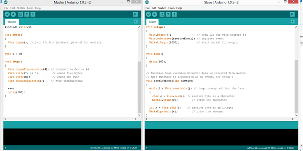303x151 pixels.
Task: Click Slave black console output area
Action: coord(221,137)
